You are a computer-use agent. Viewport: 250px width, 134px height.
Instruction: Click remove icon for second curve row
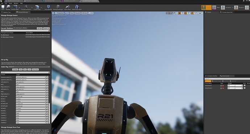(223, 88)
